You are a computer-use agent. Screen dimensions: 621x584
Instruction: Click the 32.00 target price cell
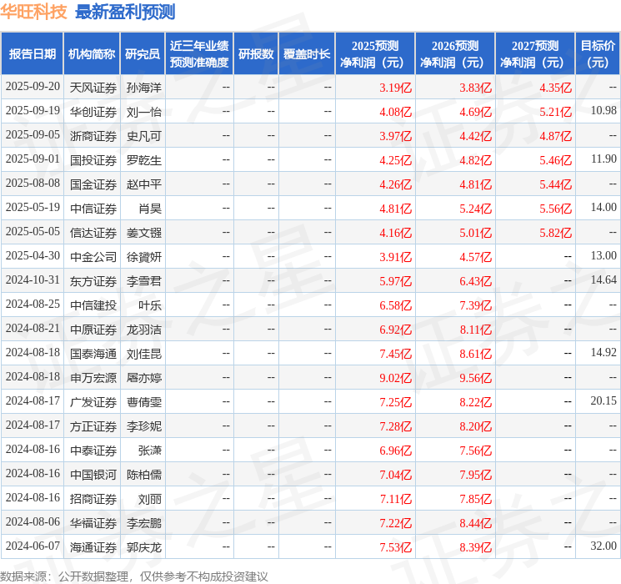(603, 546)
